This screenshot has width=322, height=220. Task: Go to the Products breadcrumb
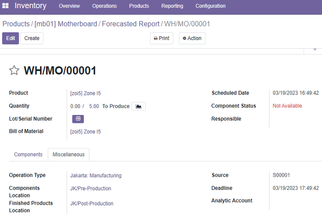coord(16,24)
